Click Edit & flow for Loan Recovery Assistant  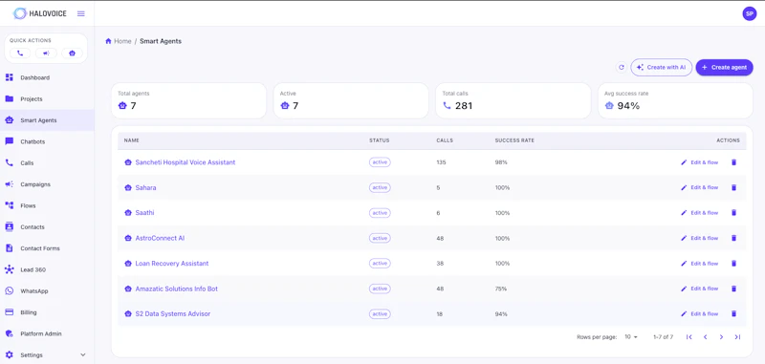[699, 263]
